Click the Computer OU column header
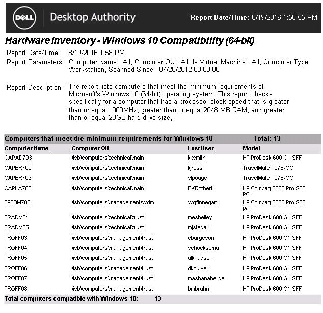Viewport: 323px width, 313px height. [90, 148]
